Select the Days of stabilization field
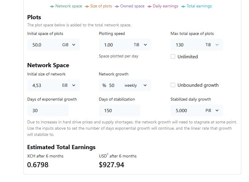 [120, 110]
